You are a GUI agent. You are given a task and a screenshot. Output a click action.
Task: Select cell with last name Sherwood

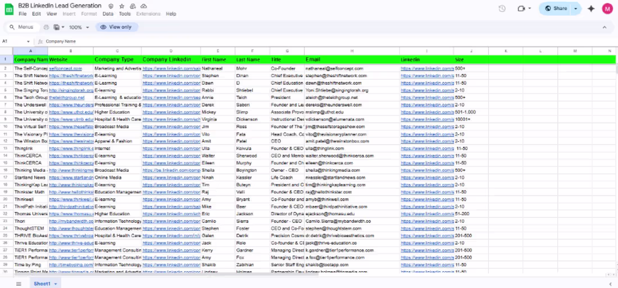252,156
